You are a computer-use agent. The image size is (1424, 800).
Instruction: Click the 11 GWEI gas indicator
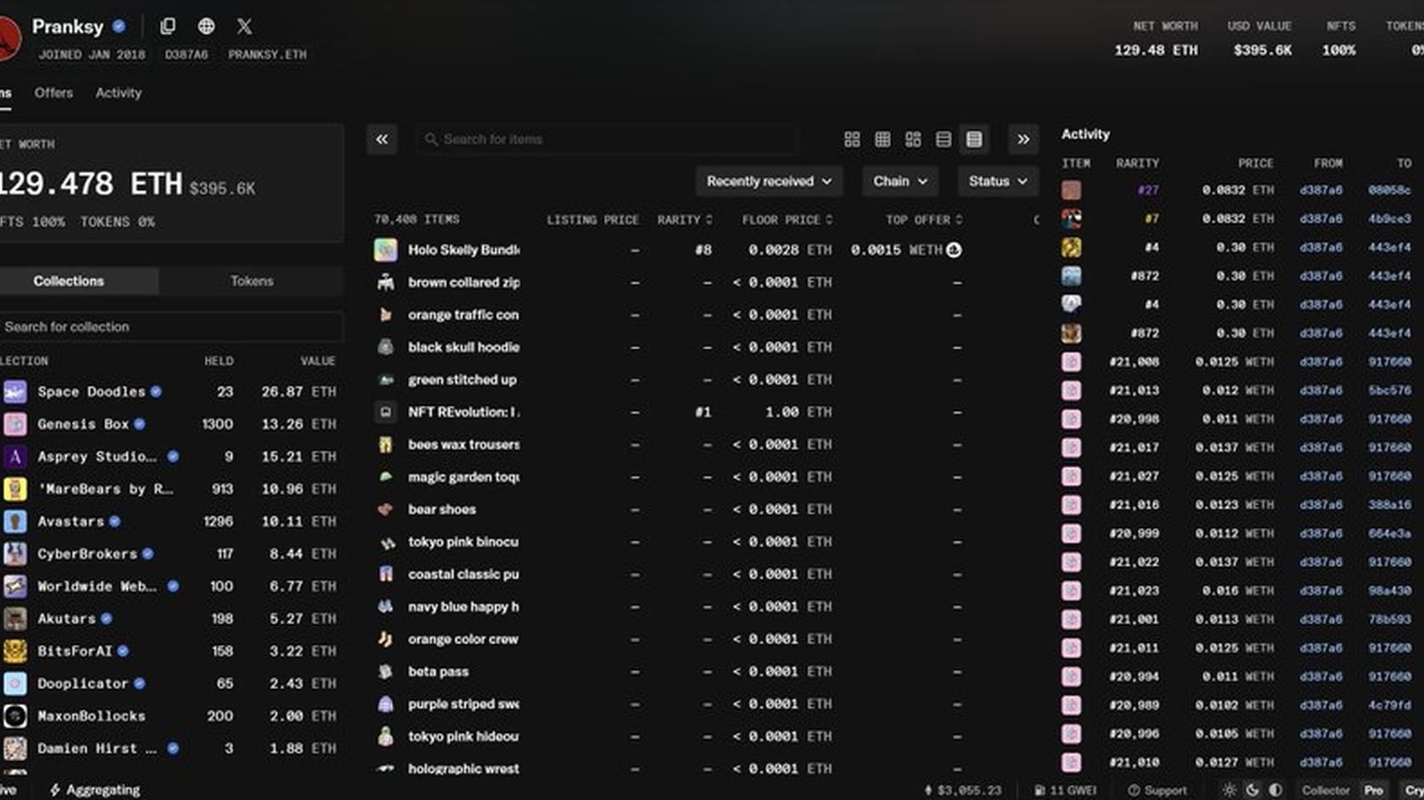(x=1065, y=790)
